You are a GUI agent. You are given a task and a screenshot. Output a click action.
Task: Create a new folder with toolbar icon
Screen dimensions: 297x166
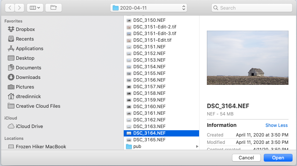[54, 8]
